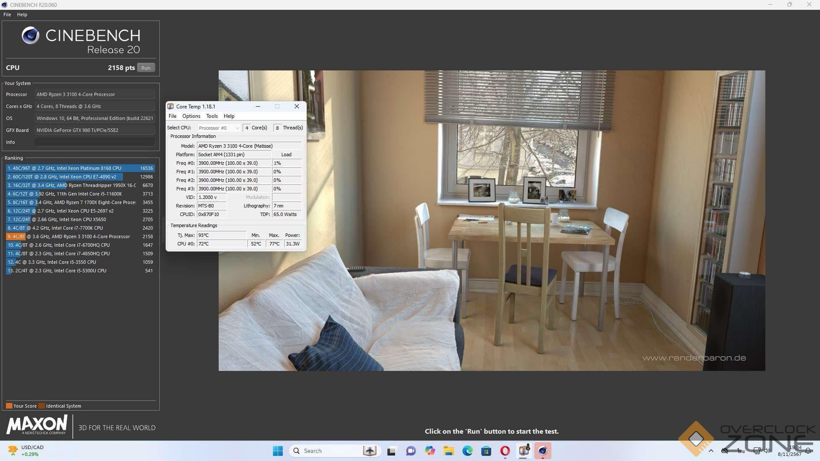
Task: Show hidden system tray icons chevron
Action: point(711,451)
